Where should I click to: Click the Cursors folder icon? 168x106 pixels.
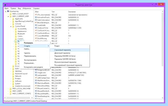[x=16, y=39]
